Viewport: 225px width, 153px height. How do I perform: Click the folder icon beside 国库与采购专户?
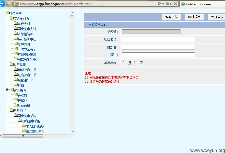point(16,59)
